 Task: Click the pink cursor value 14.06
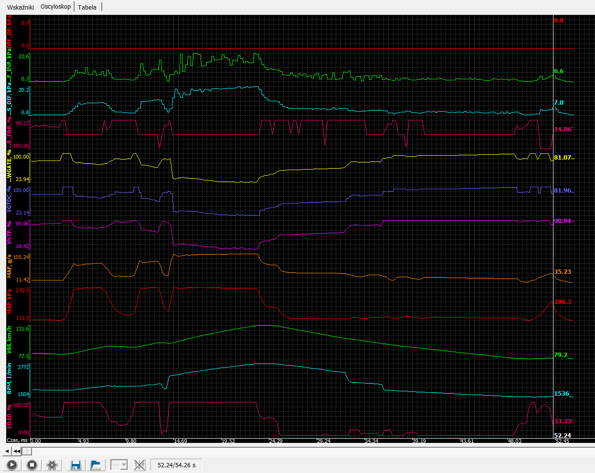tap(563, 129)
